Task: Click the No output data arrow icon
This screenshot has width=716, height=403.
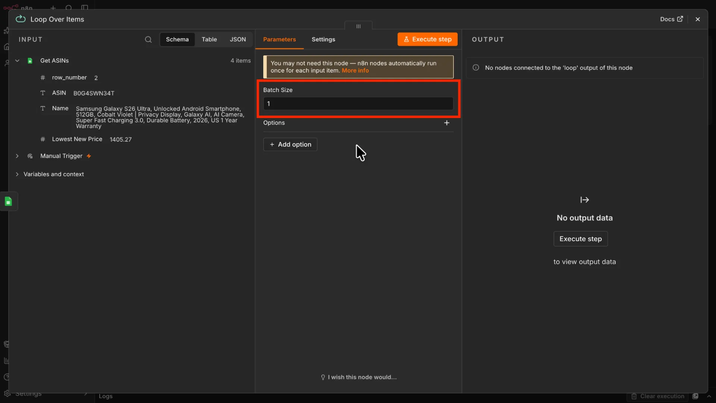Action: click(584, 200)
